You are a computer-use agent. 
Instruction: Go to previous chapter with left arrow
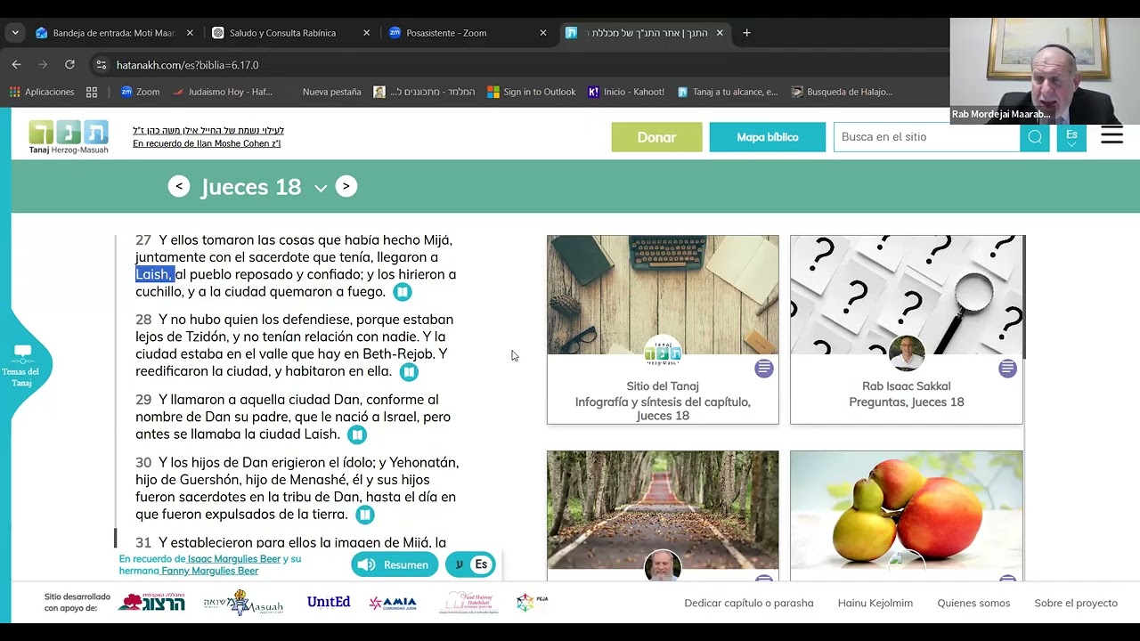coord(179,186)
